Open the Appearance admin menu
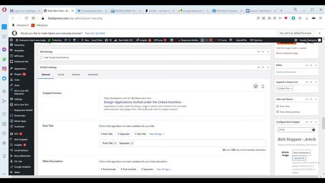 [x=20, y=69]
